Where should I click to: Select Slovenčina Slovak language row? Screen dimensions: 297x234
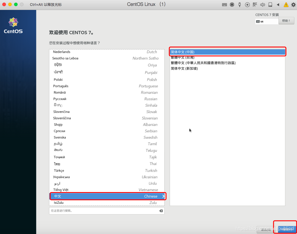point(107,111)
